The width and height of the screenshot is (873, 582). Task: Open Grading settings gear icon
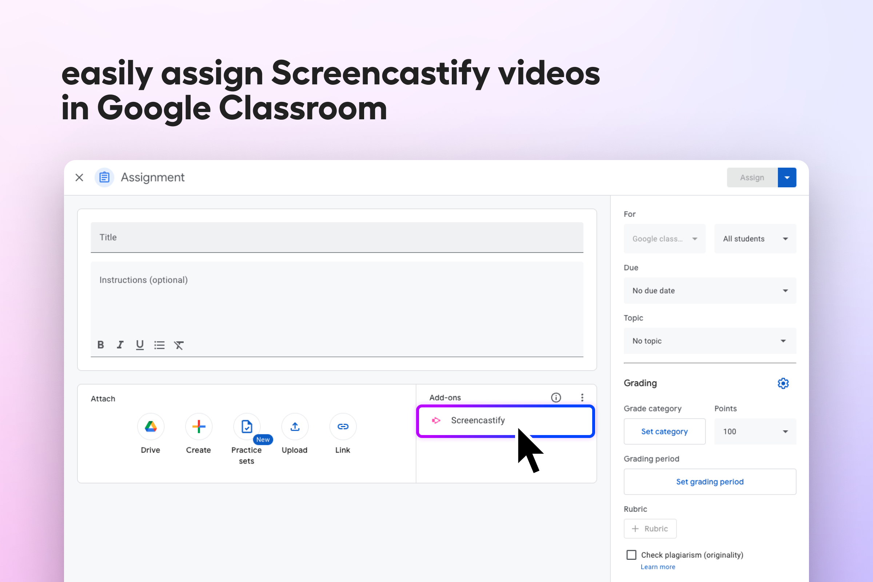click(783, 383)
